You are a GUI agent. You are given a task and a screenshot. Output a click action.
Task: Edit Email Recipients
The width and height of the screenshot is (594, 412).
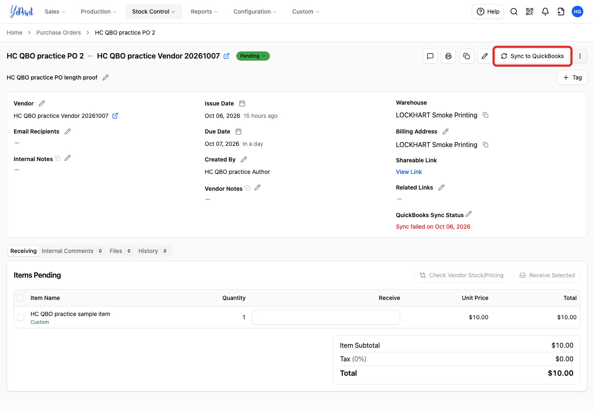tap(68, 131)
